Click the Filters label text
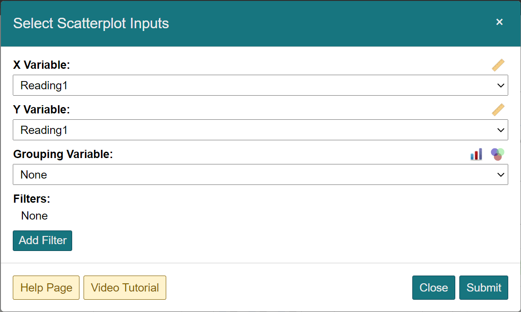521x312 pixels. pos(32,199)
